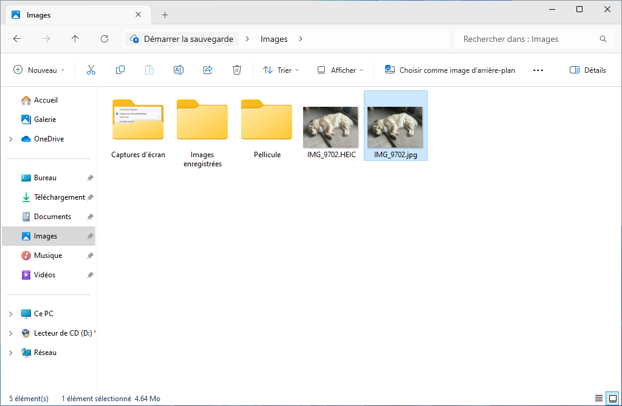Open the Trier dropdown
Viewport: 622px width, 406px height.
281,70
